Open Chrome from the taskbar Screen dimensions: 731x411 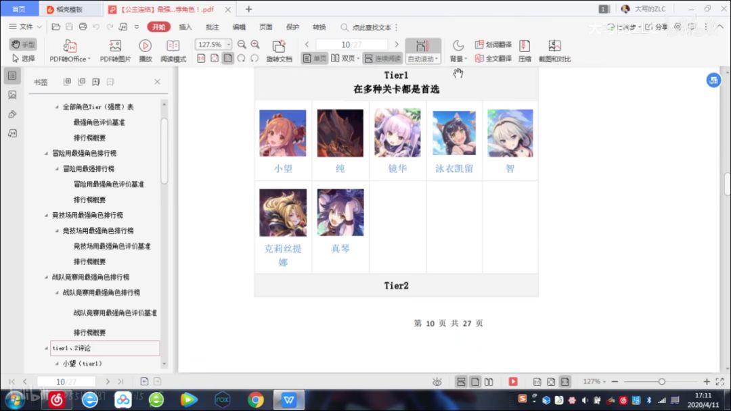255,400
